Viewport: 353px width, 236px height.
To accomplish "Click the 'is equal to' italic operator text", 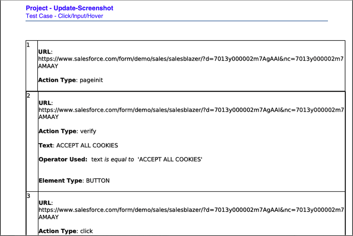I will pos(119,159).
